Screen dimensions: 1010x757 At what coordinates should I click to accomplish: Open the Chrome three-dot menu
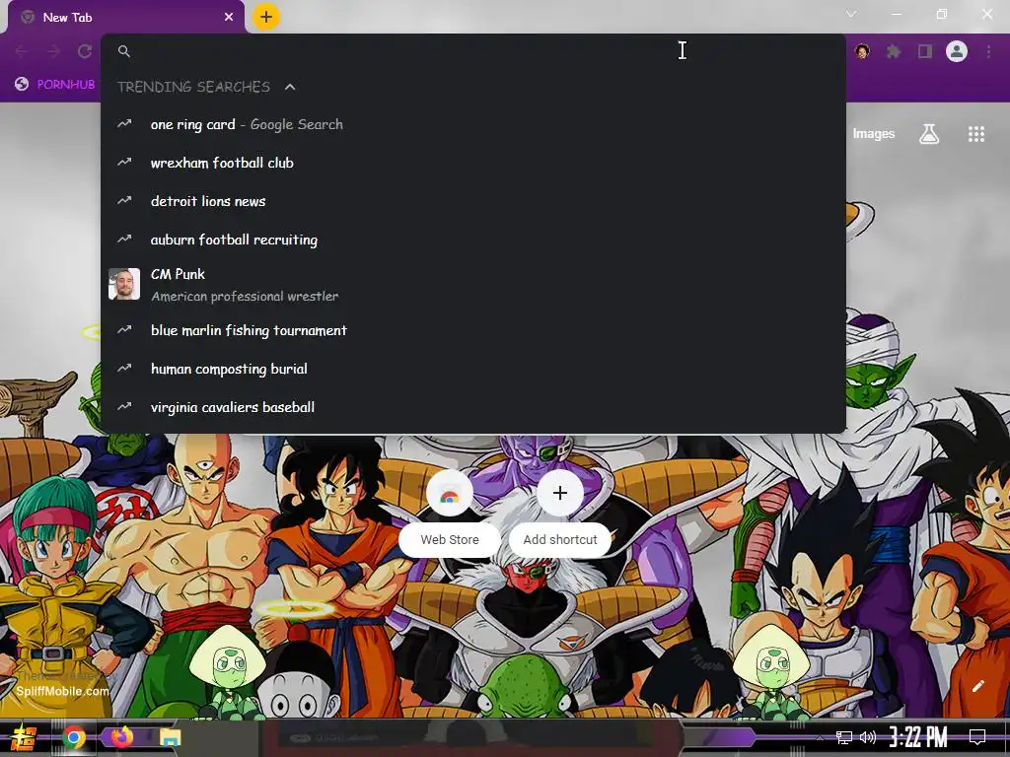[x=988, y=51]
